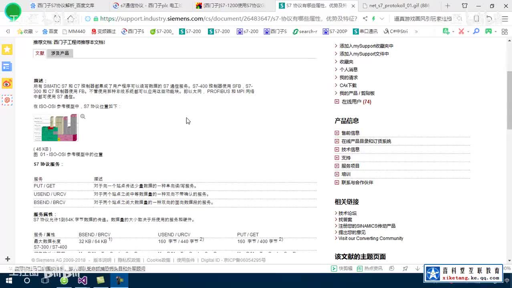Screen dimensions: 512x288
Task: Open the 百度 bookmark
Action: click(x=50, y=31)
